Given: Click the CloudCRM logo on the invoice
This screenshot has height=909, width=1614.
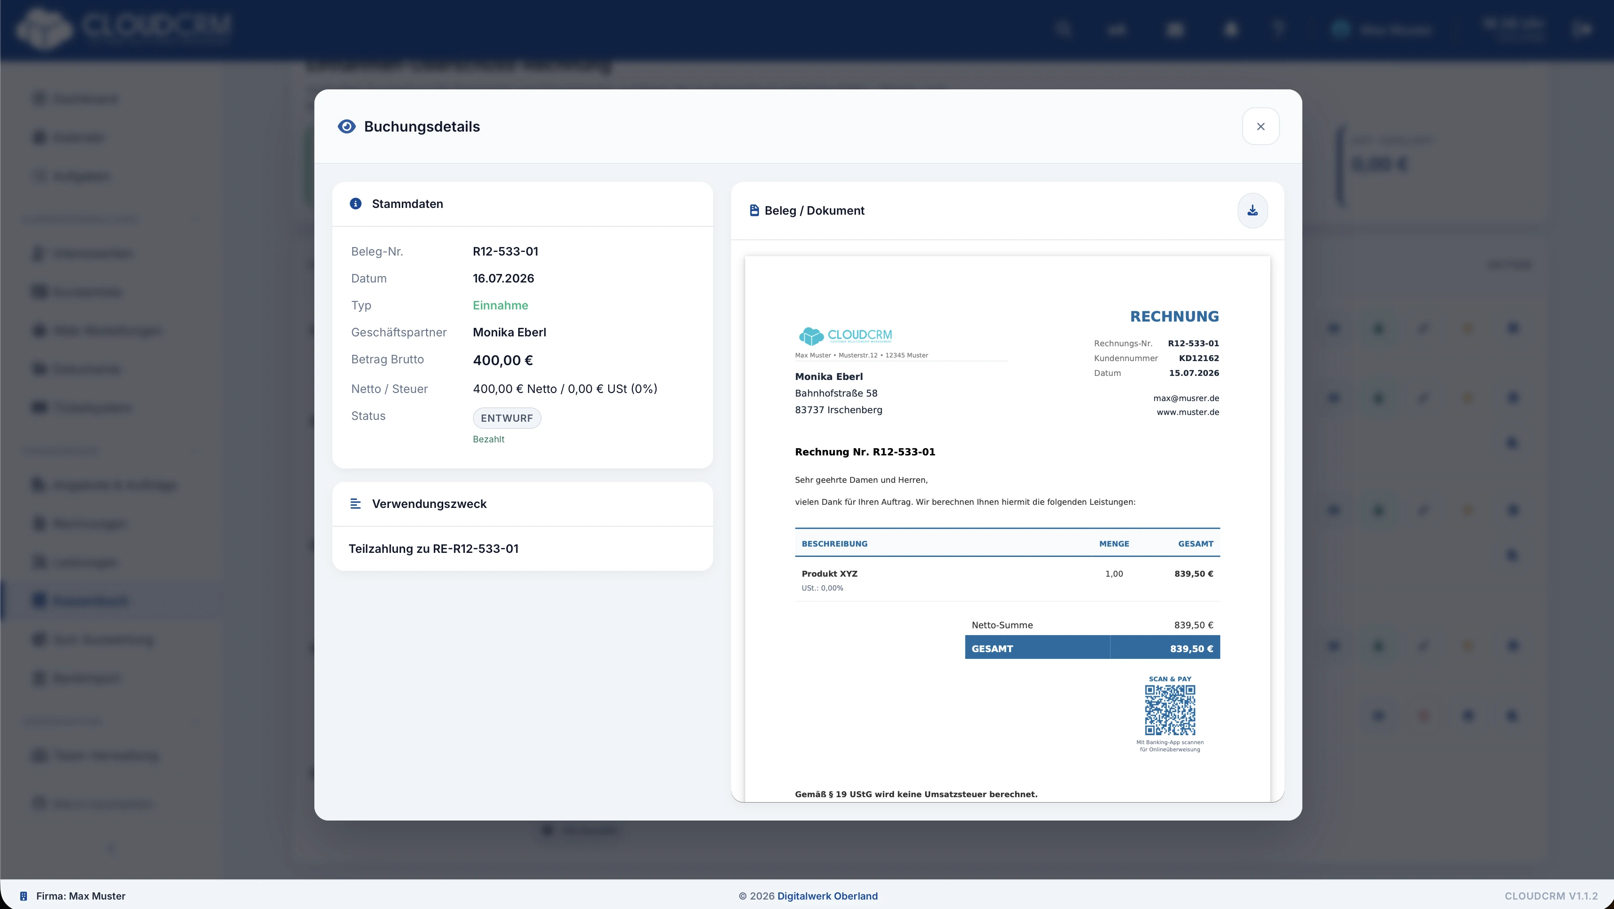Looking at the screenshot, I should point(845,336).
